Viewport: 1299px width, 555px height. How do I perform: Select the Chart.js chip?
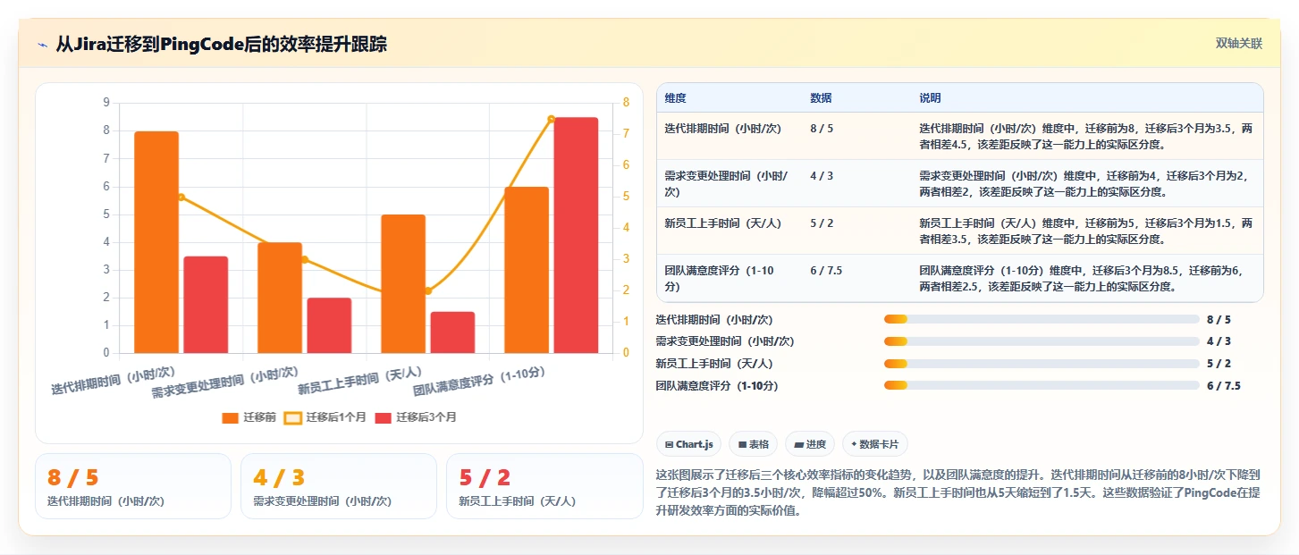(688, 444)
